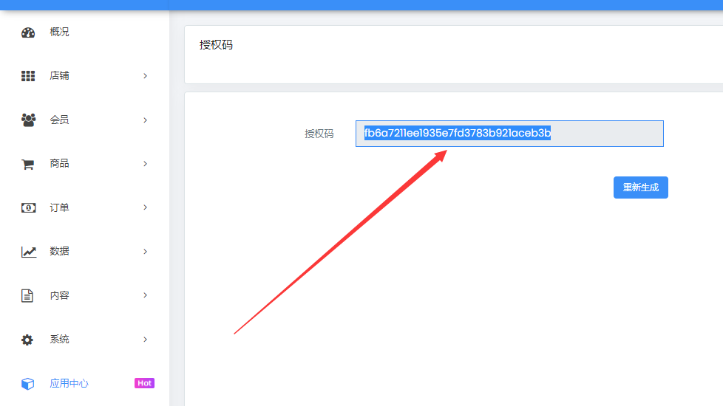The width and height of the screenshot is (723, 406).
Task: Open the 店铺 menu item
Action: pos(59,75)
